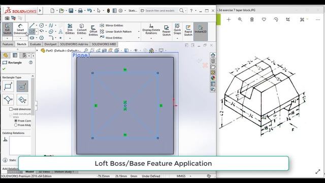The height and width of the screenshot is (183, 325).
Task: Toggle Instant2D mode
Action: point(201,29)
